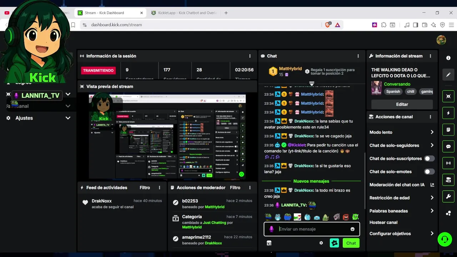Open chat settings gear icon
The image size is (457, 257).
tap(321, 243)
